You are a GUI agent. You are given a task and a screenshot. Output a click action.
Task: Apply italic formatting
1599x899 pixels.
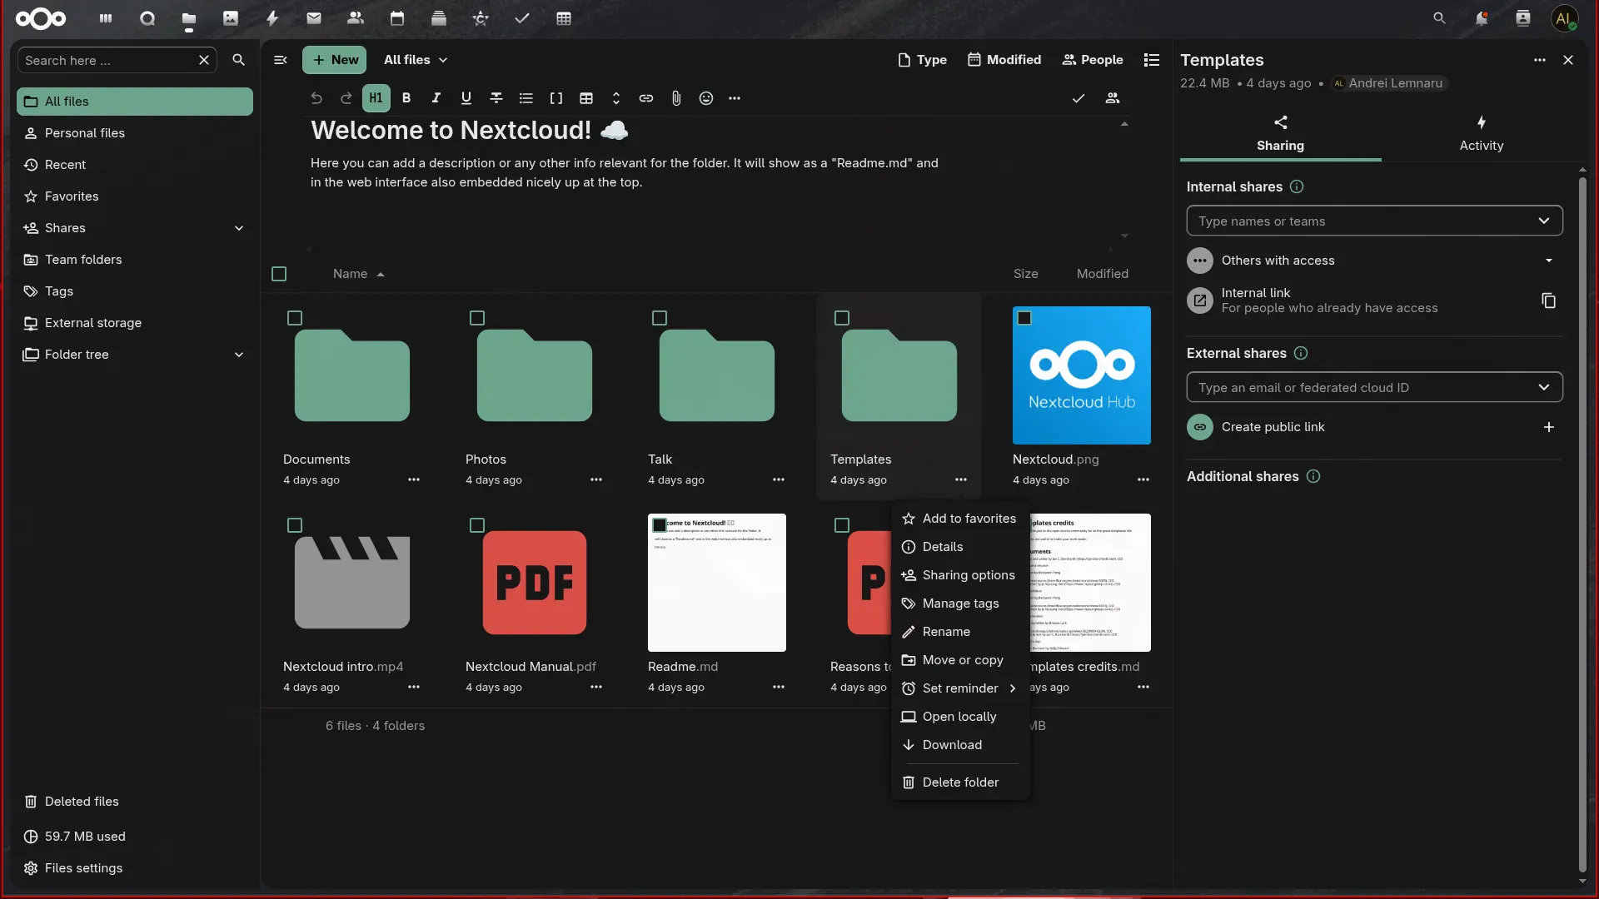tap(436, 98)
